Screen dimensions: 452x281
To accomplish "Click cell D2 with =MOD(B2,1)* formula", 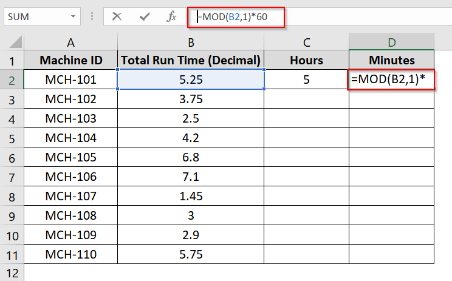I will (391, 80).
